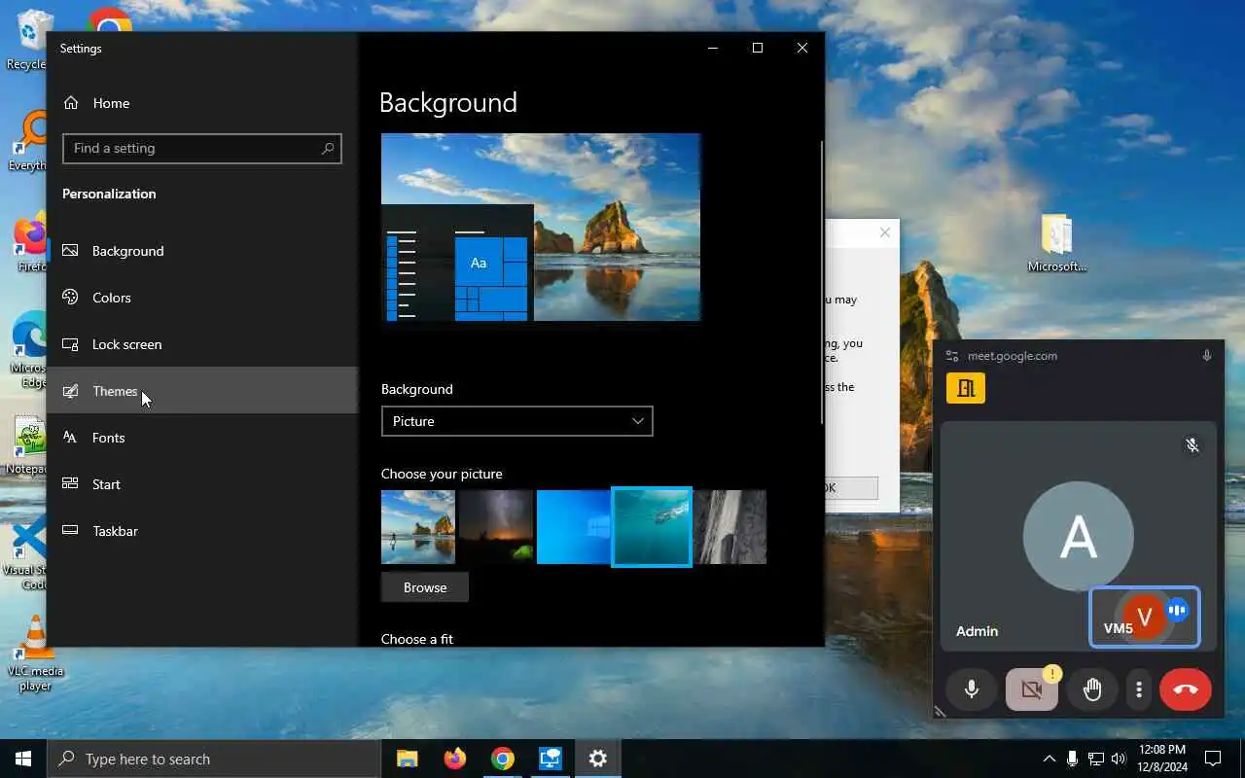The height and width of the screenshot is (778, 1245).
Task: Raise hand in Google Meet popup
Action: pyautogui.click(x=1092, y=690)
